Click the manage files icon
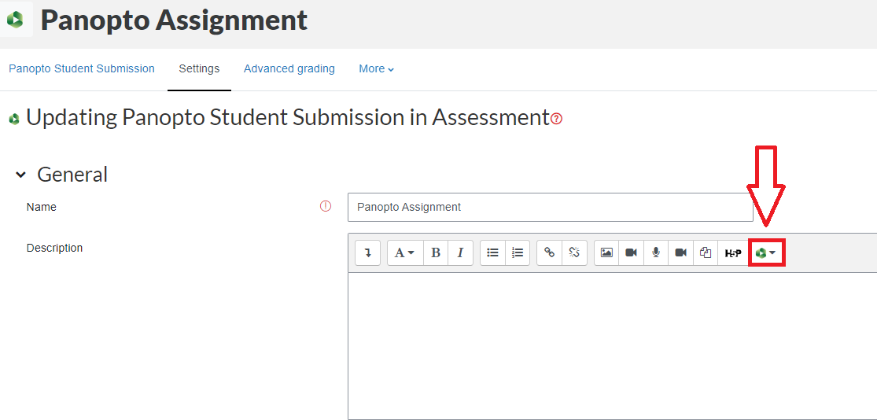 click(706, 252)
